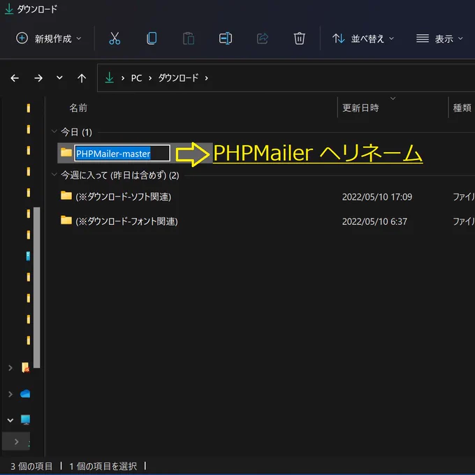The width and height of the screenshot is (475, 475).
Task: Open the 表示 view dropdown
Action: (x=439, y=38)
